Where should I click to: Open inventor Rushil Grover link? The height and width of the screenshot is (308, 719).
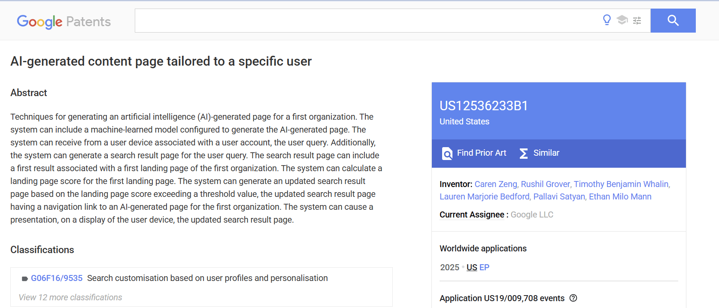[x=545, y=184]
